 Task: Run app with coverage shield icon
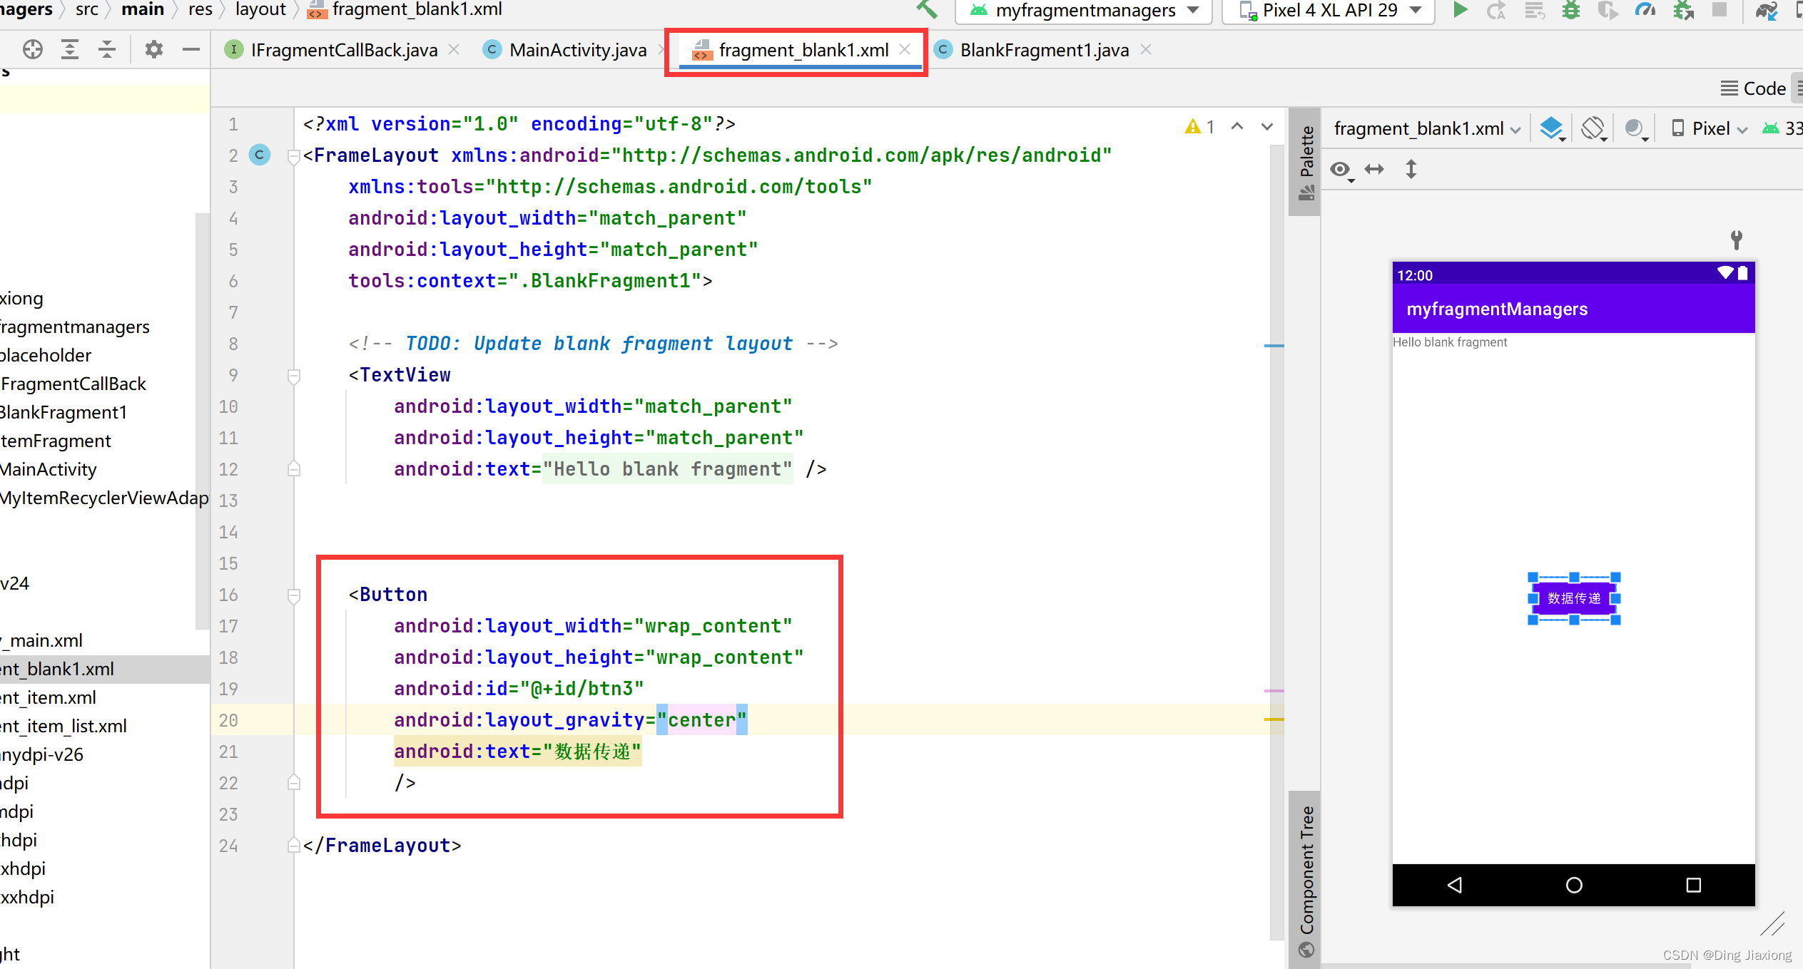(x=1608, y=10)
